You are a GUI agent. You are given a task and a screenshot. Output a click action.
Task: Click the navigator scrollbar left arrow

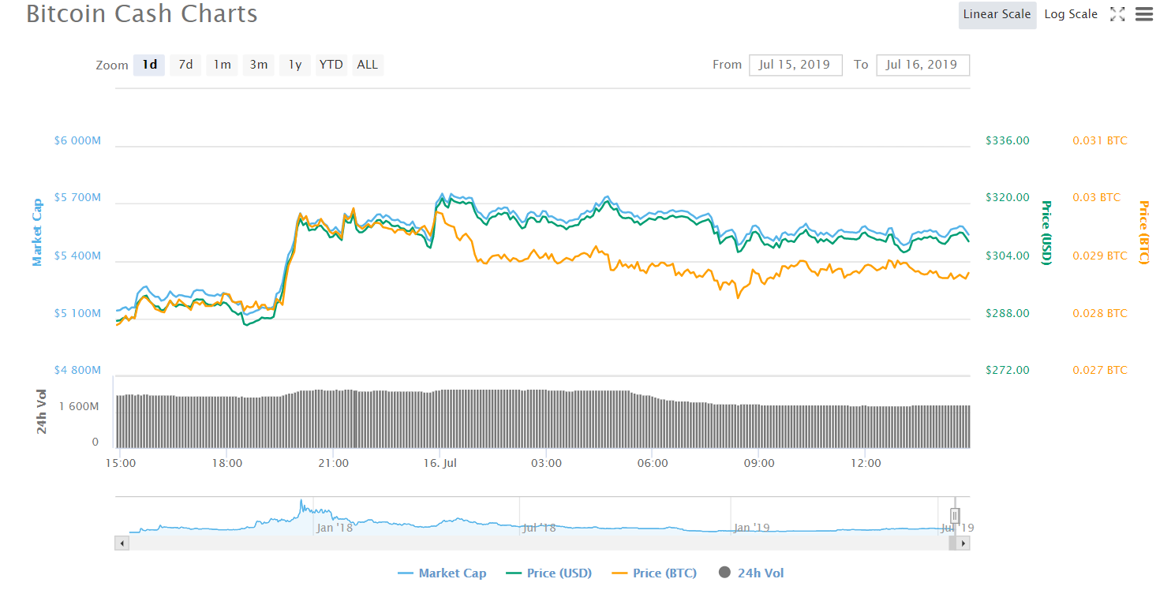122,543
